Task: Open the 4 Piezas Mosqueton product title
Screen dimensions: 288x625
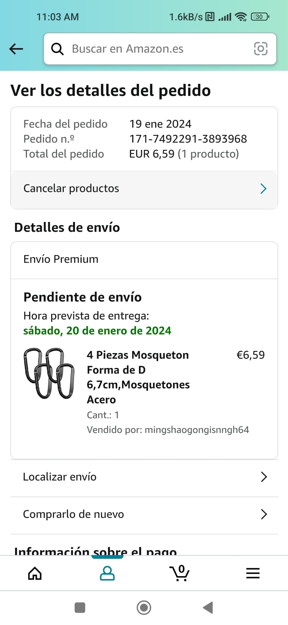Action: click(x=138, y=377)
